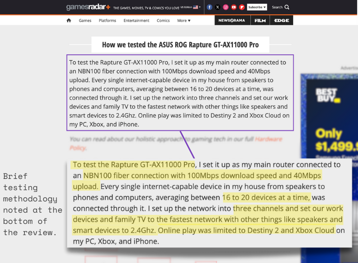Open the Platforms menu item

click(x=107, y=21)
